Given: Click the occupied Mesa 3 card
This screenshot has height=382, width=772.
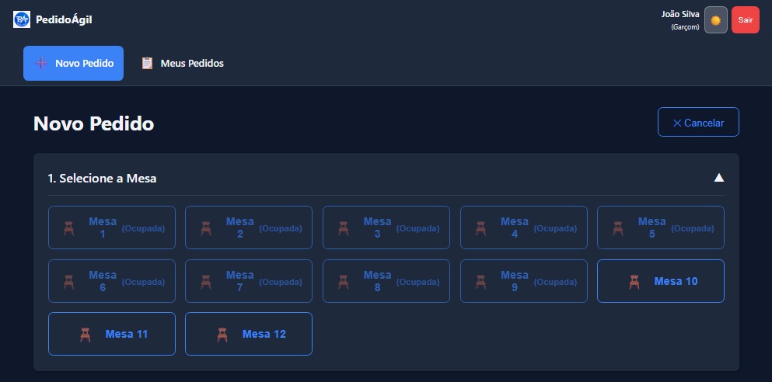Looking at the screenshot, I should (x=386, y=227).
